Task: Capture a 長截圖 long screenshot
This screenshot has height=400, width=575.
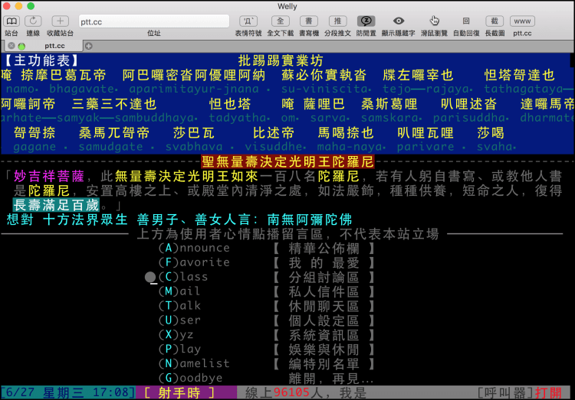Action: tap(495, 21)
